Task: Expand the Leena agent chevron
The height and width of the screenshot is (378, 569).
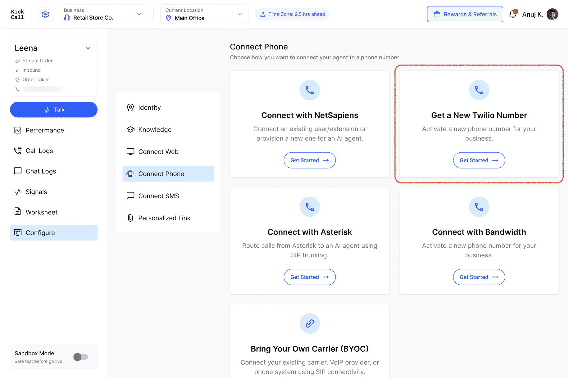Action: tap(88, 48)
